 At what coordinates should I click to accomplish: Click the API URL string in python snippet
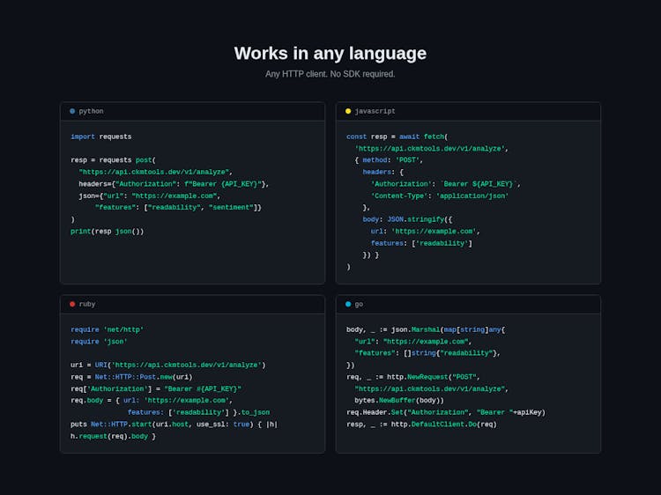tap(154, 173)
